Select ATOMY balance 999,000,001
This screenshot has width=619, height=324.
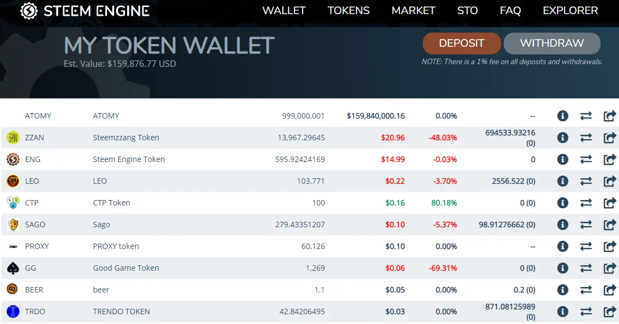pos(303,116)
